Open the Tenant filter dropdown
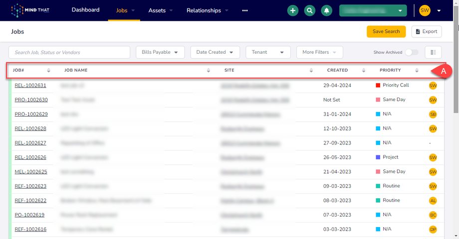The height and width of the screenshot is (239, 459). pos(268,52)
